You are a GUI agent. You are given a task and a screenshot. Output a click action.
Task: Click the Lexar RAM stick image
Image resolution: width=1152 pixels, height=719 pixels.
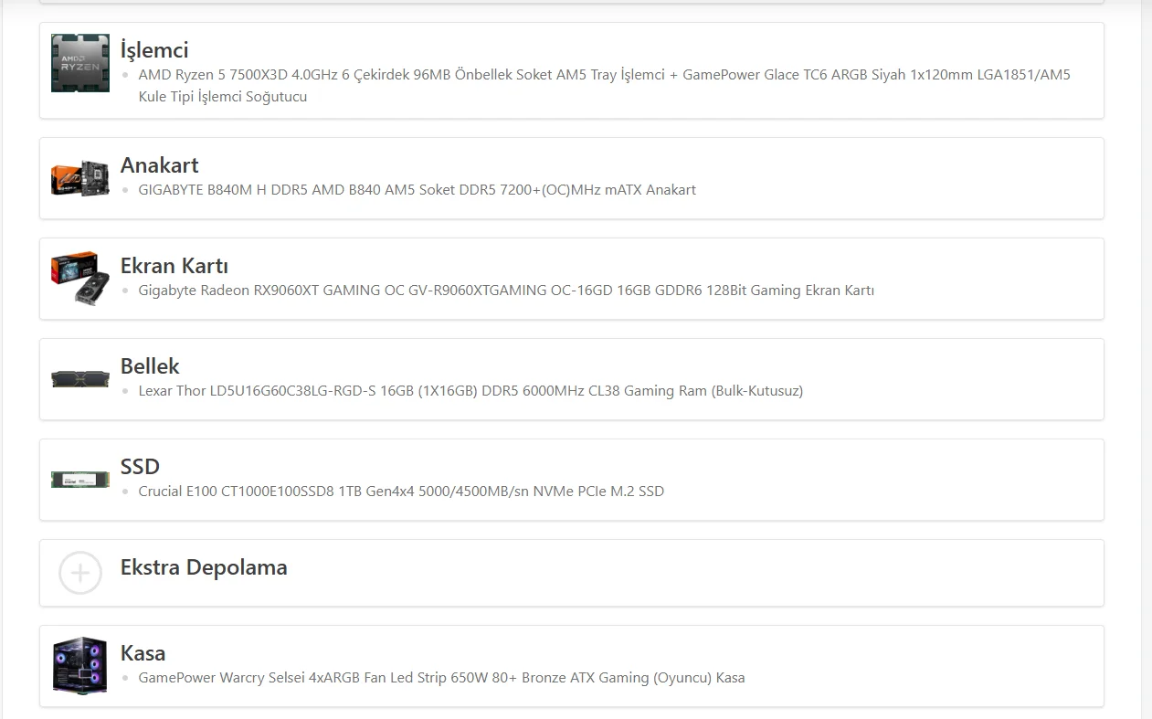pyautogui.click(x=80, y=378)
